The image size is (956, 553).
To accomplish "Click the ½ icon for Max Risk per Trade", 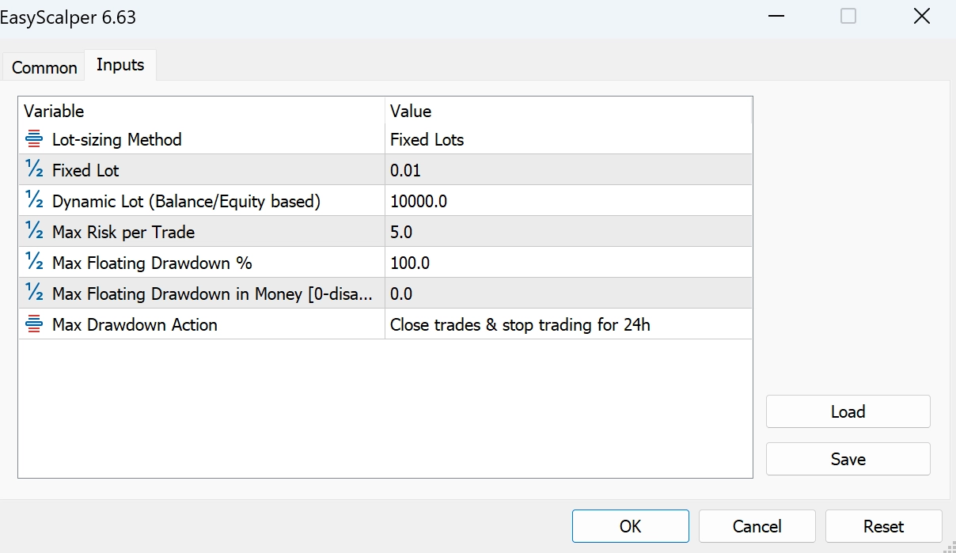I will (34, 232).
